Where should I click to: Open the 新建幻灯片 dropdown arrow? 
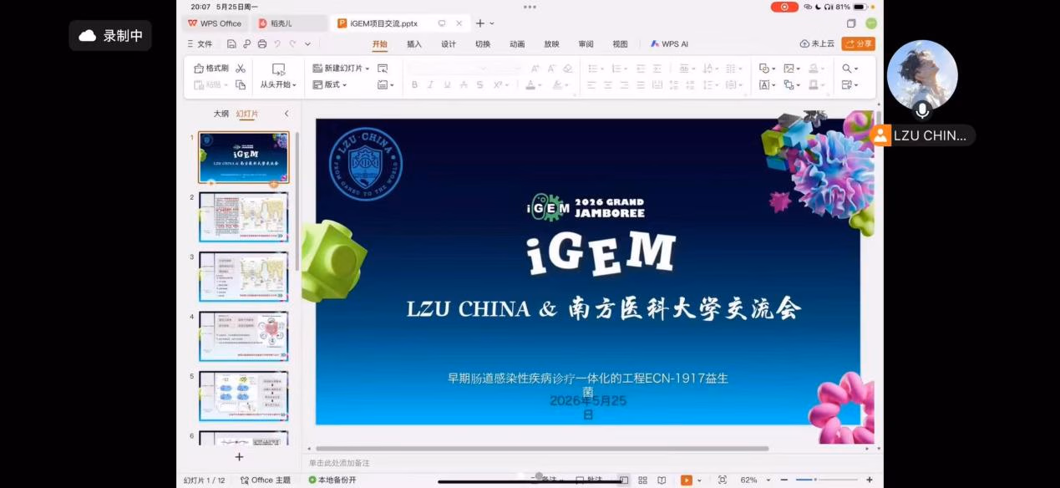point(367,69)
